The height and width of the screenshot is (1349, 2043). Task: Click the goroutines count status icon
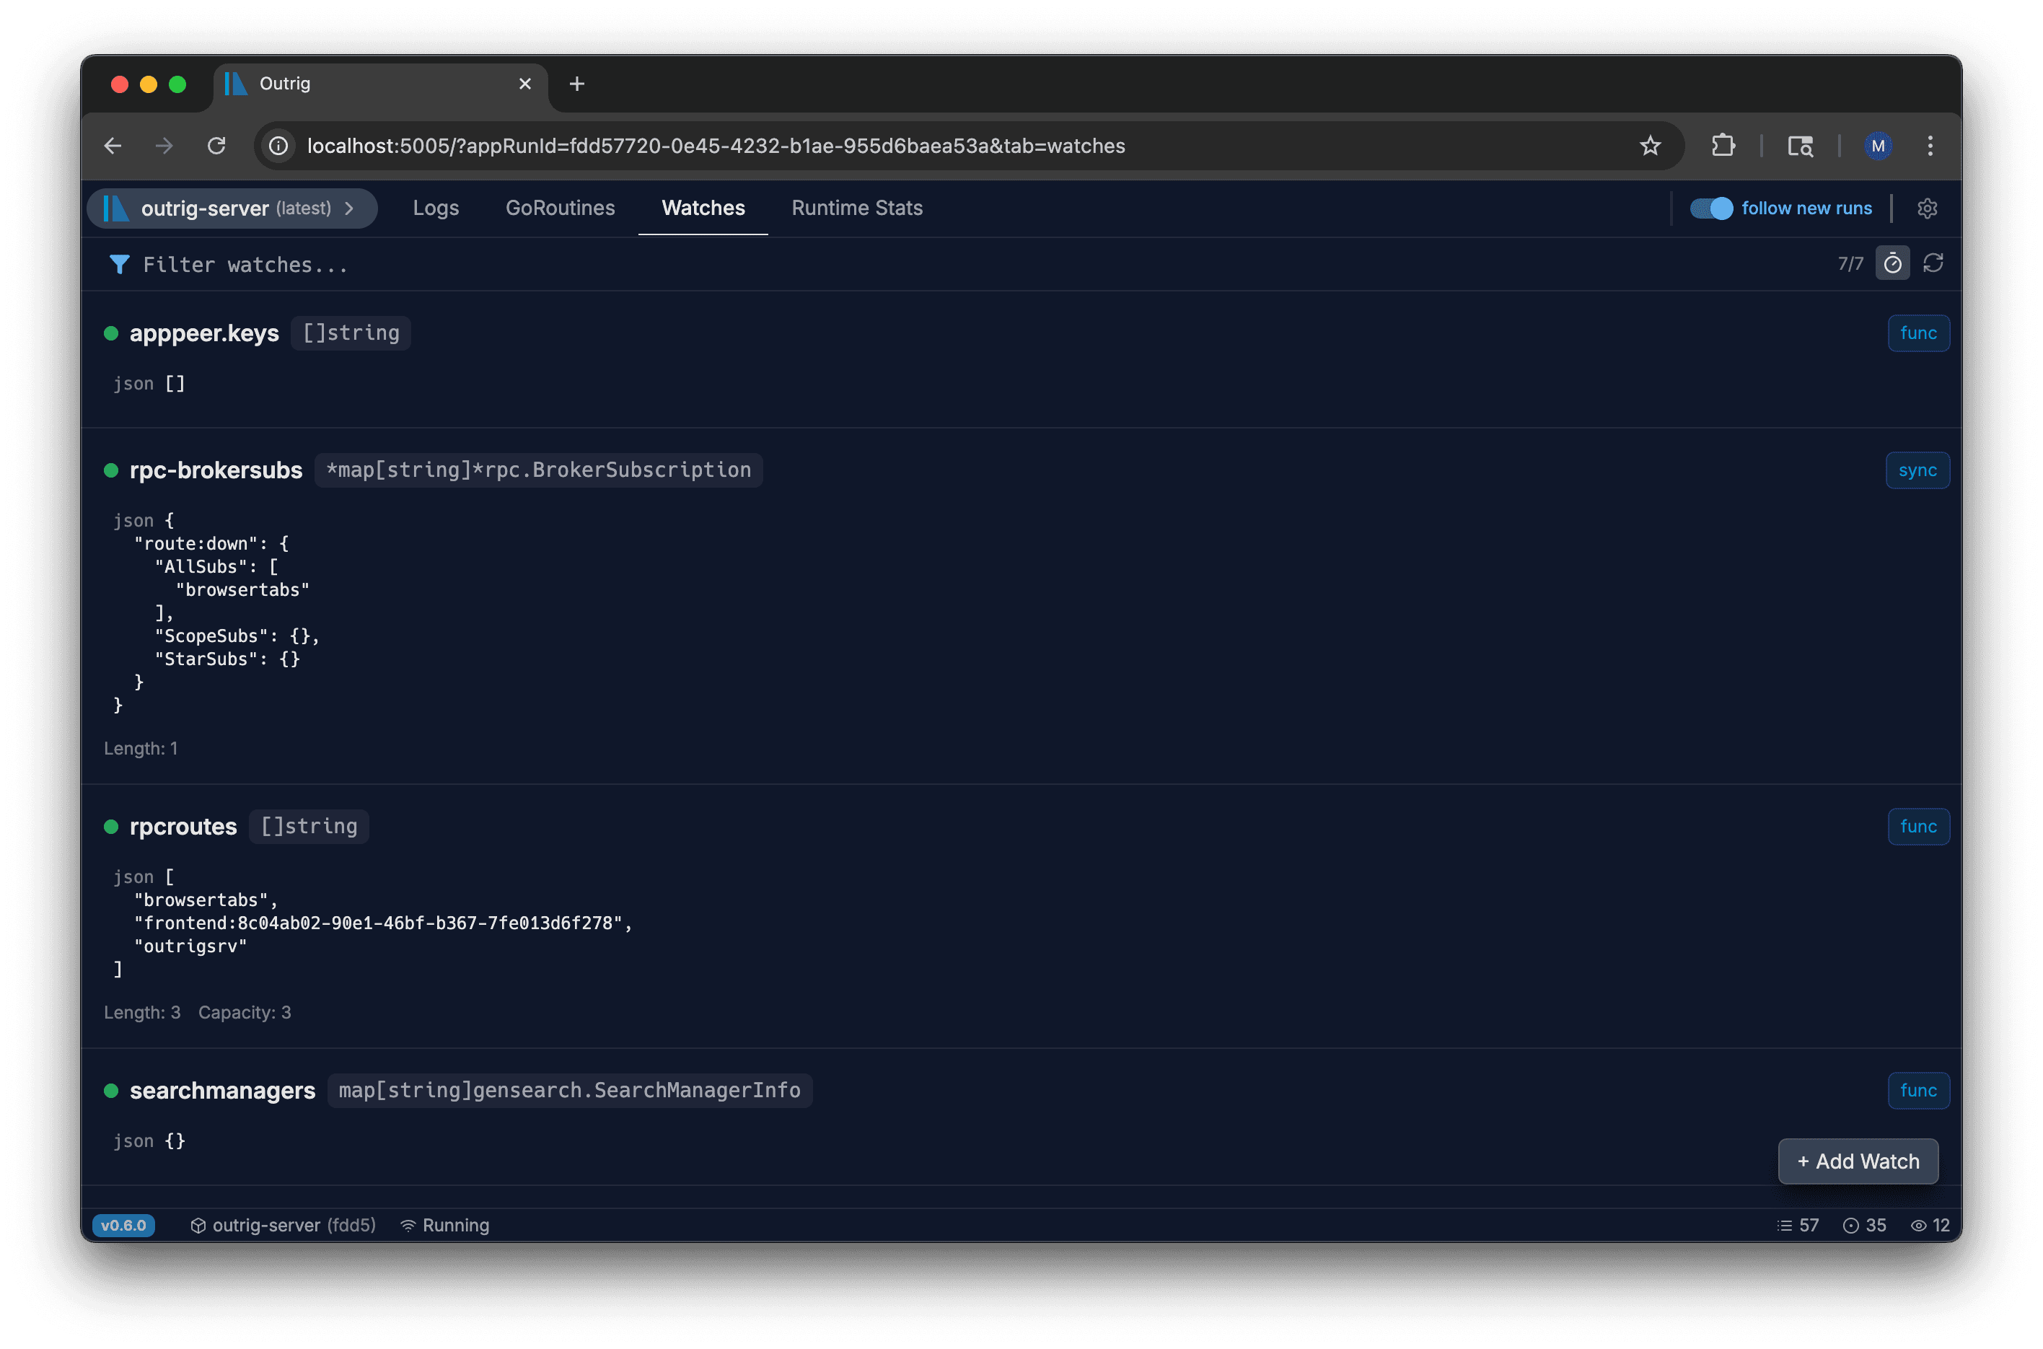tap(1850, 1225)
